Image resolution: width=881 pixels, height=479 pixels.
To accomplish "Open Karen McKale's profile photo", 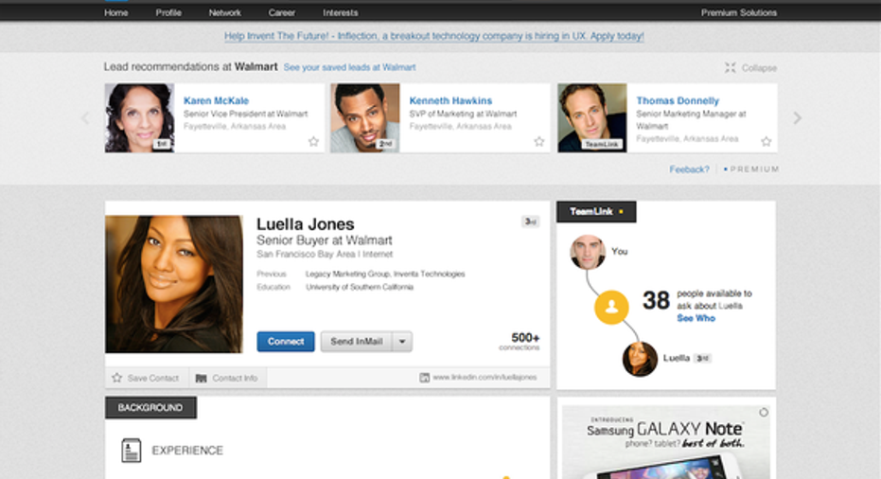I will click(x=139, y=118).
